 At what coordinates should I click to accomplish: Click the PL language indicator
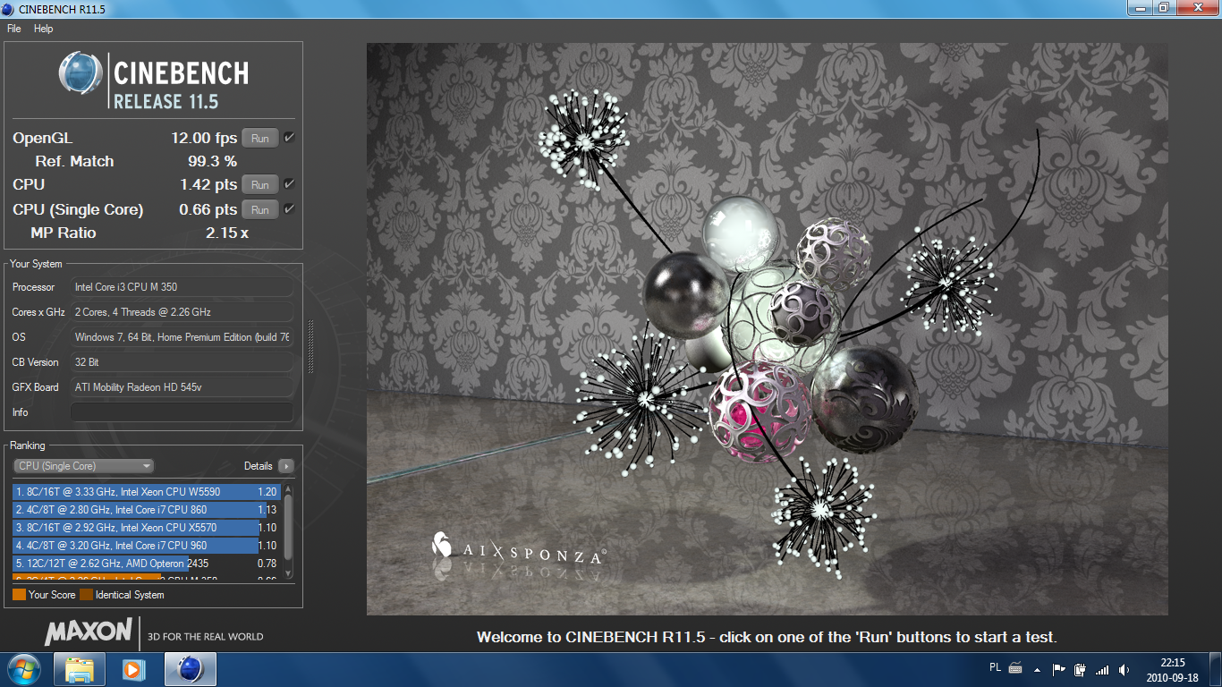click(x=996, y=667)
